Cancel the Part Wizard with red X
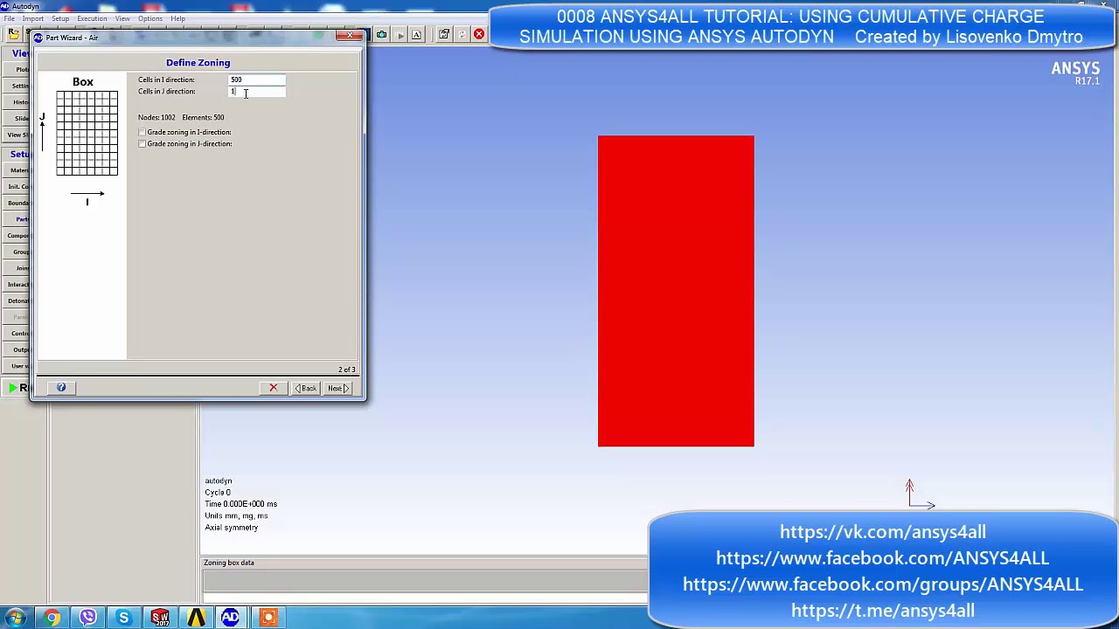This screenshot has height=629, width=1119. [x=273, y=388]
